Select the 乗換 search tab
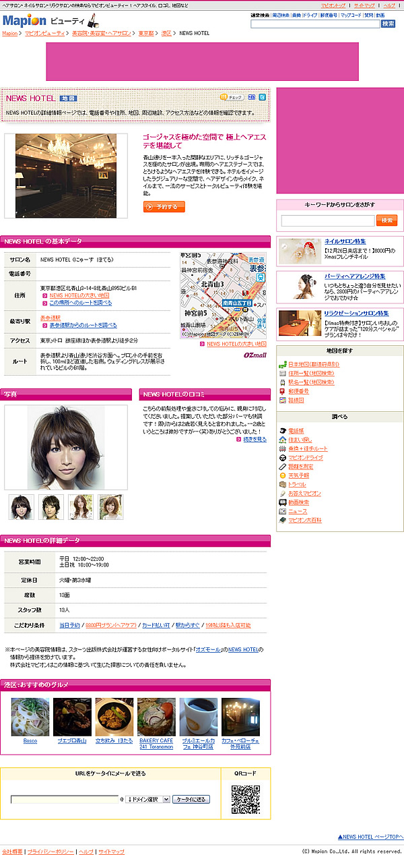Image resolution: width=404 pixels, height=855 pixels. click(x=296, y=15)
